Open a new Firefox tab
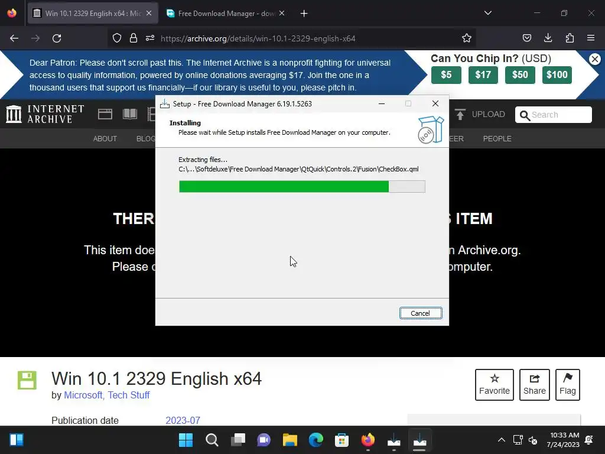Image resolution: width=605 pixels, height=454 pixels. 304,14
